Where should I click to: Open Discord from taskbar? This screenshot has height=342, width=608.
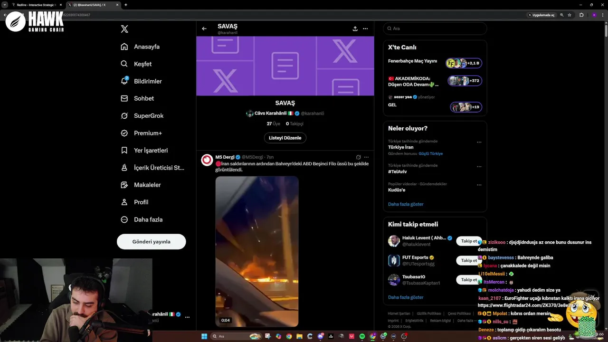click(x=321, y=336)
